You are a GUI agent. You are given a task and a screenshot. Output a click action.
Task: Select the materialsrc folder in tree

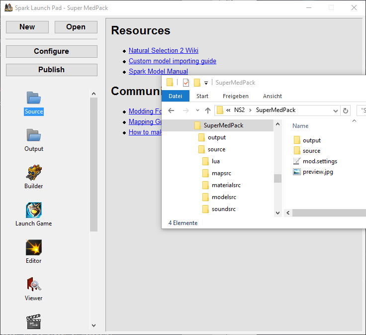(221, 185)
